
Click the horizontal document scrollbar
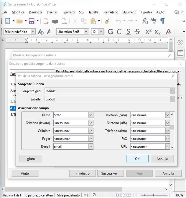click(x=63, y=189)
